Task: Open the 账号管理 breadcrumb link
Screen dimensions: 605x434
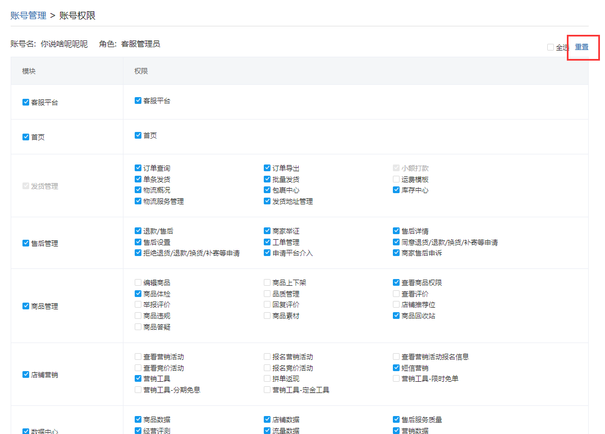Action: pyautogui.click(x=28, y=16)
